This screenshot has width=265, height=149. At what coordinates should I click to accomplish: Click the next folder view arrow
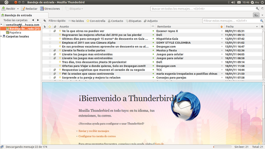[x=38, y=20]
